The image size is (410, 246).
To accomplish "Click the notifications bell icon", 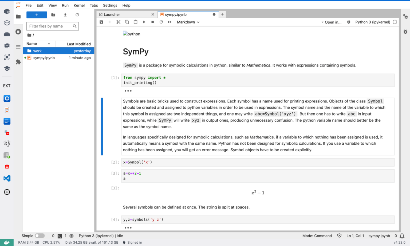I will (402, 236).
